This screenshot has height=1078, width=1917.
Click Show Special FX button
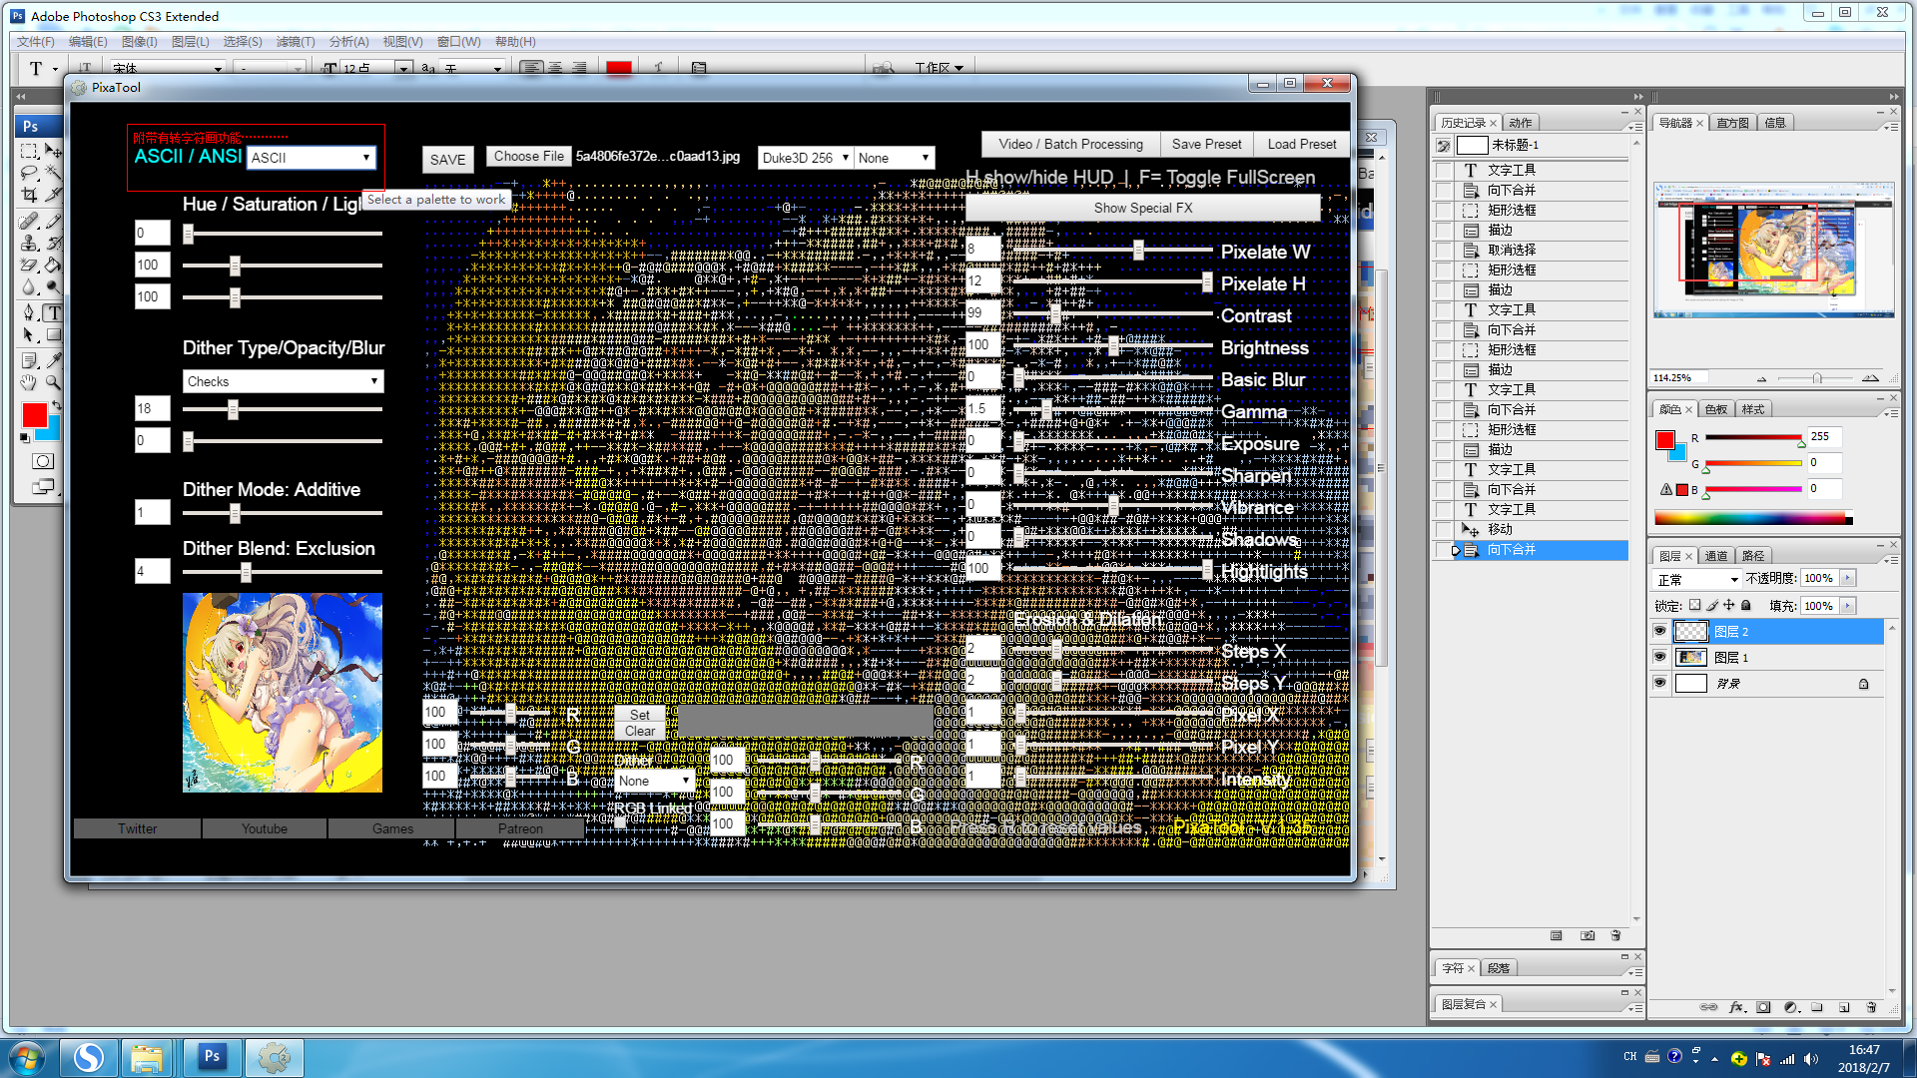click(1143, 208)
